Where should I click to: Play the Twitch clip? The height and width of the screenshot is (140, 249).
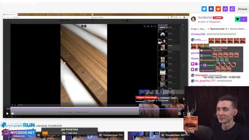pyautogui.click(x=7, y=114)
